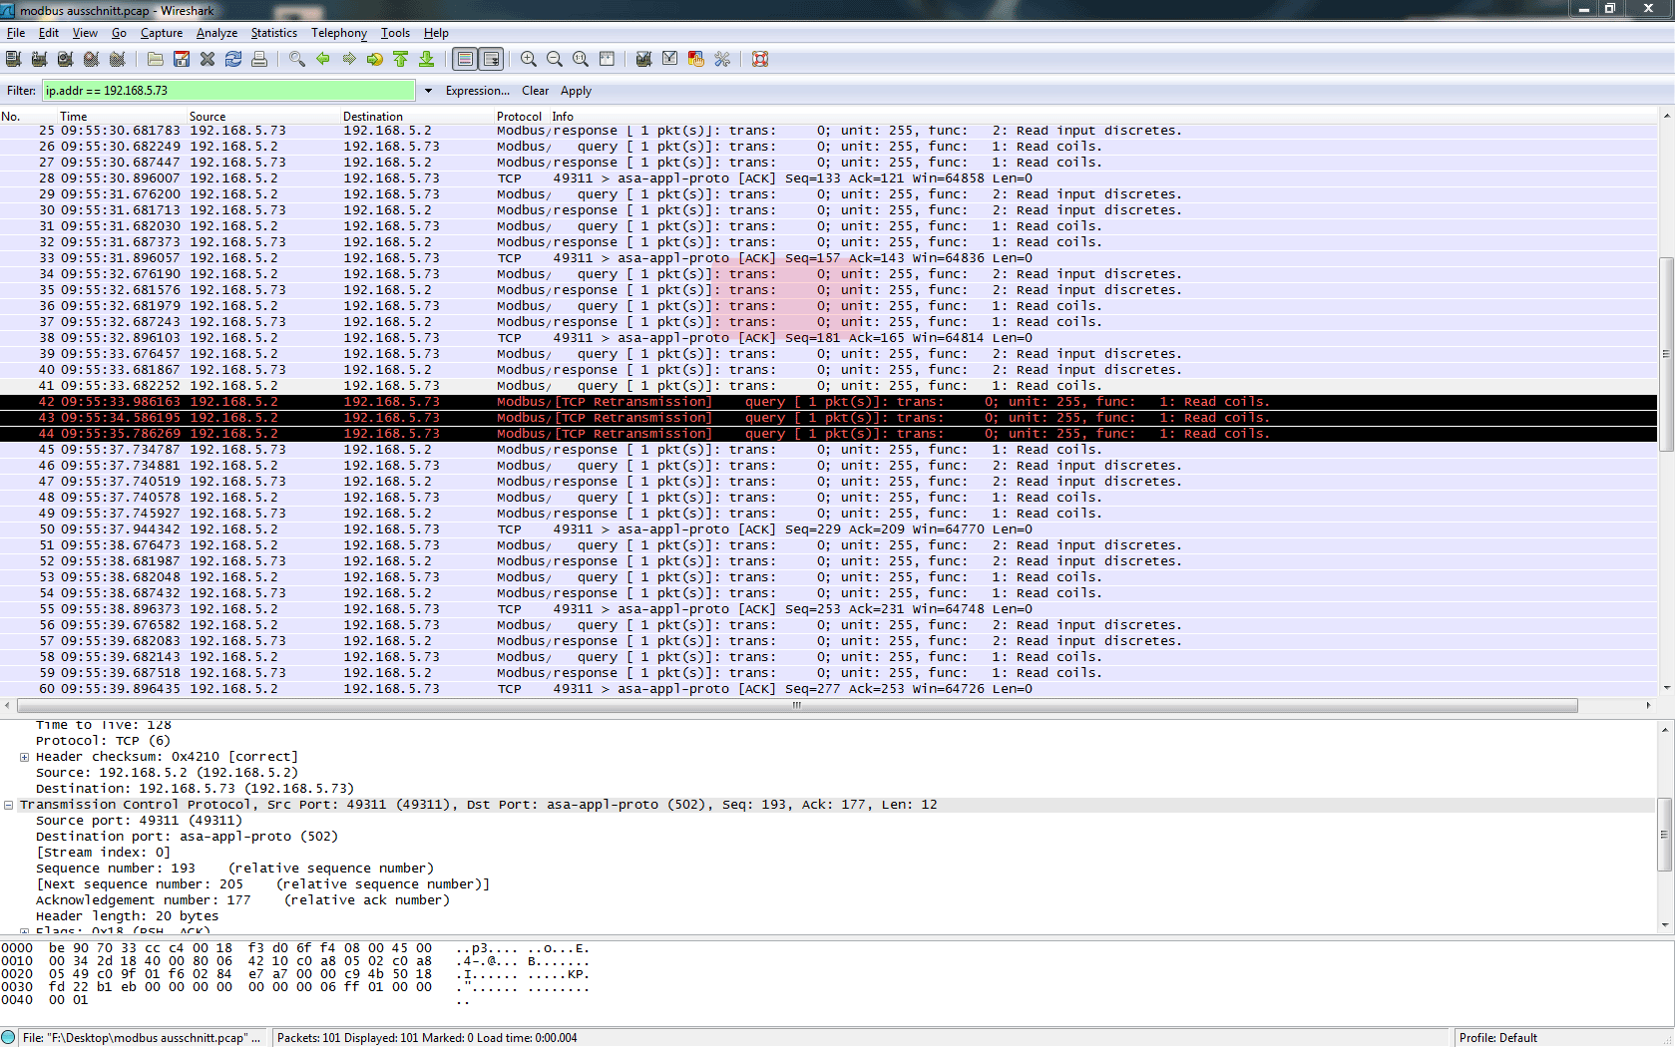The height and width of the screenshot is (1047, 1675).
Task: Expand Header checksum tree node
Action: (x=24, y=757)
